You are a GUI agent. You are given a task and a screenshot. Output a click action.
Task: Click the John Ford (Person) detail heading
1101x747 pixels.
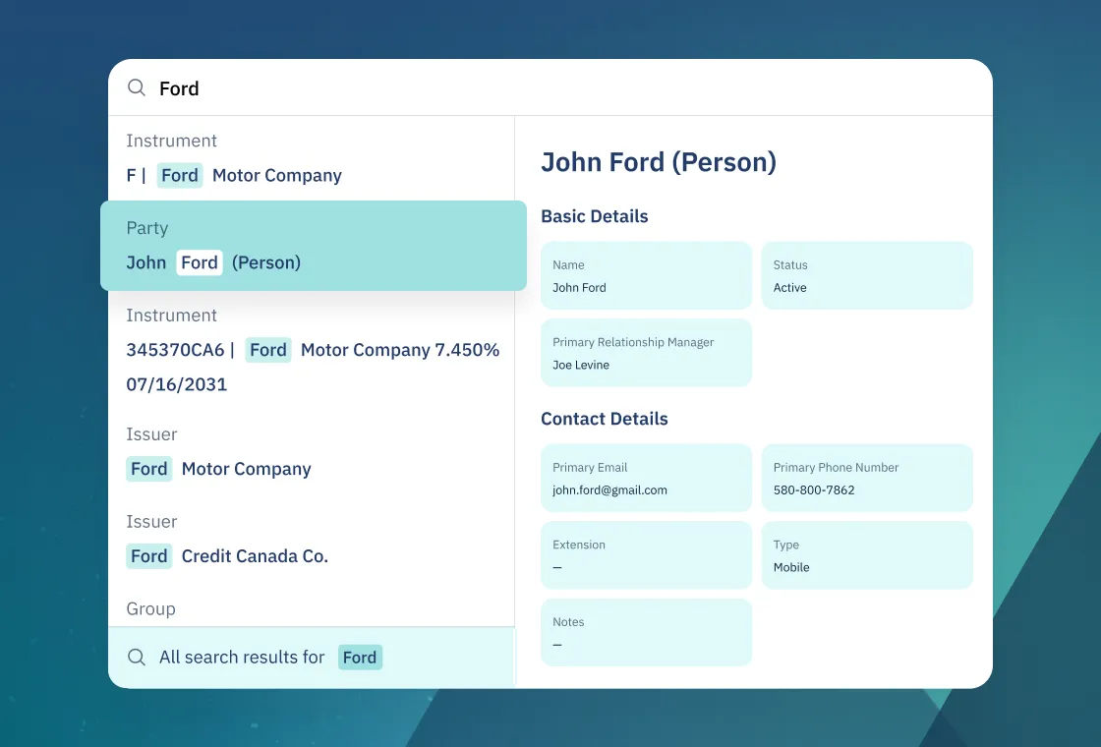click(659, 161)
